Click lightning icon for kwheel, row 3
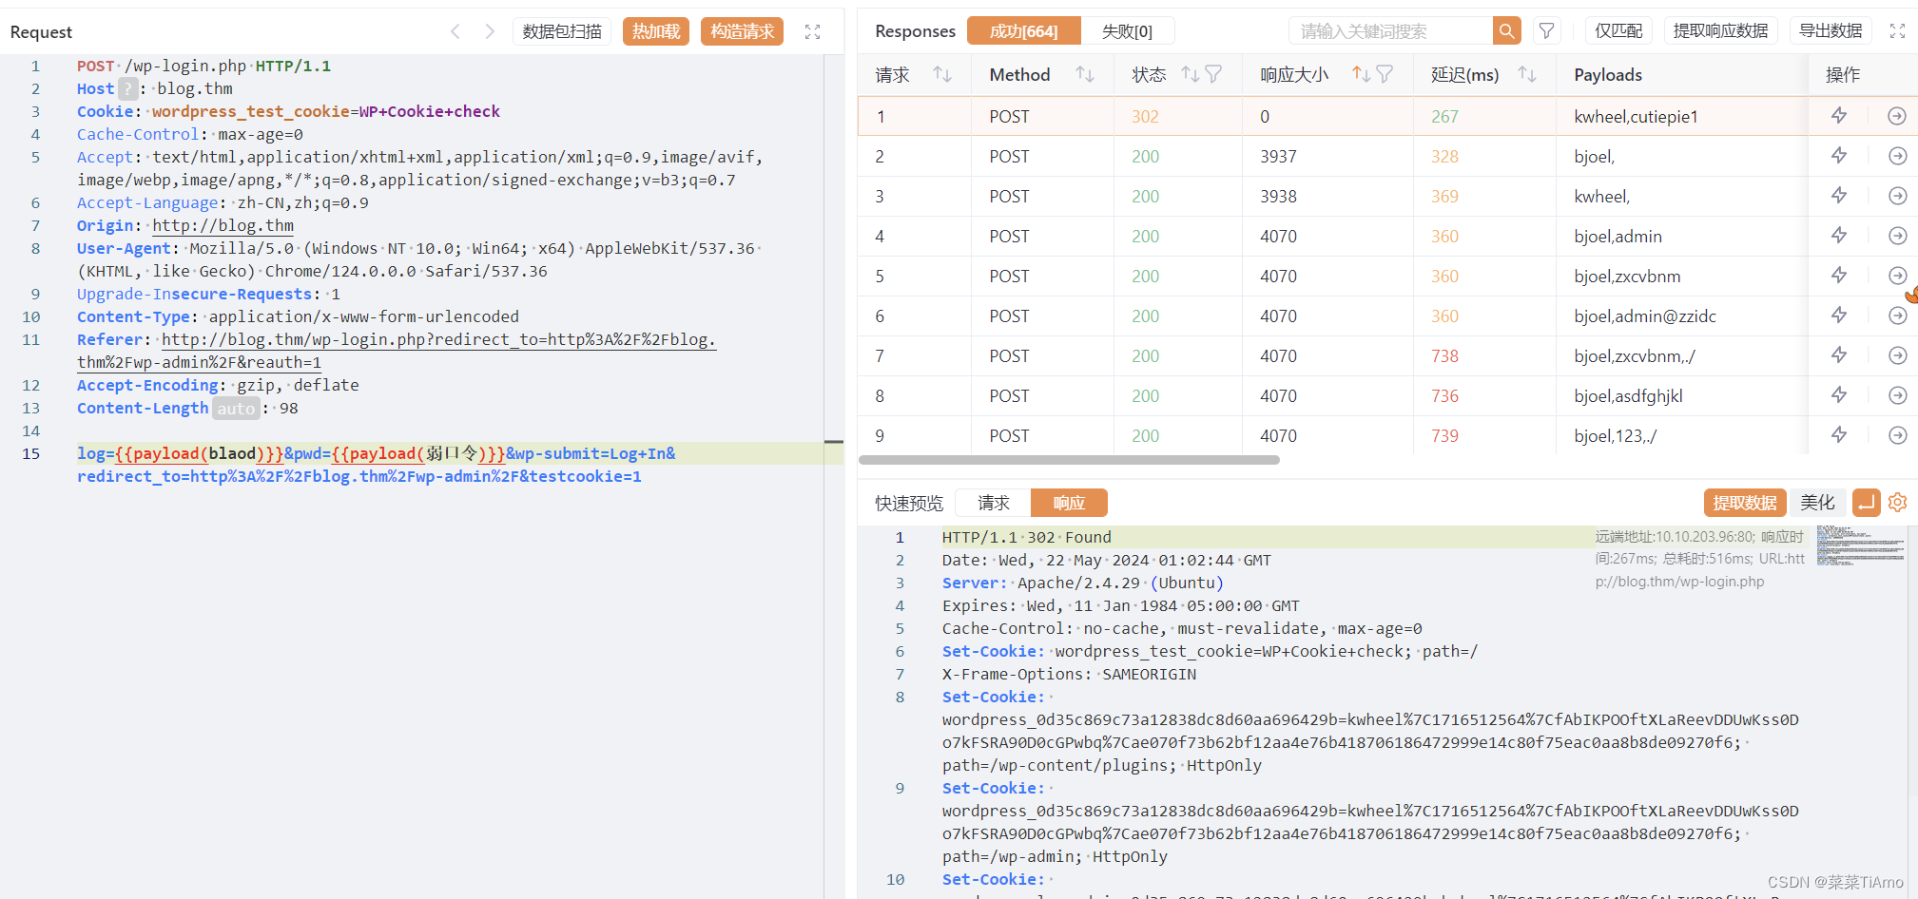The height and width of the screenshot is (899, 1918). [1839, 196]
